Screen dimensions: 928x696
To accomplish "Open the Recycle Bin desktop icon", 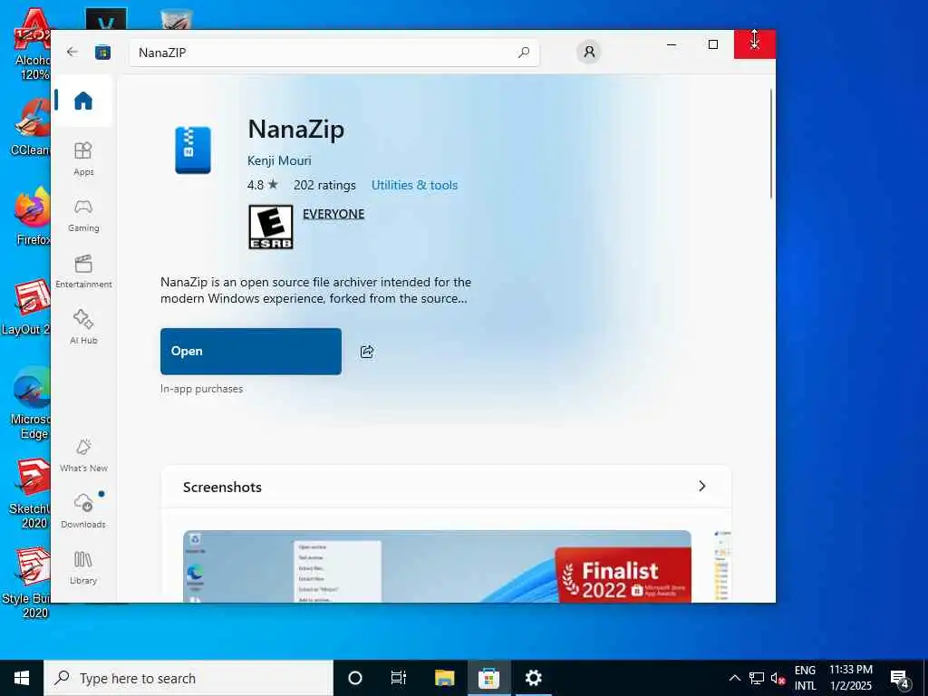I will [176, 20].
